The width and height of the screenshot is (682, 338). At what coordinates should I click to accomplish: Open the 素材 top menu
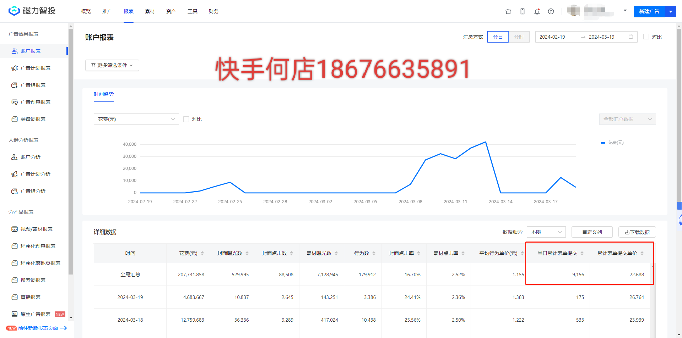(x=150, y=11)
